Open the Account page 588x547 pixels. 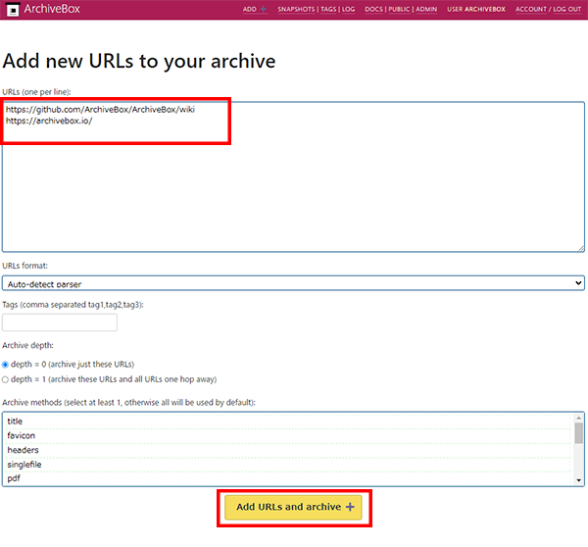click(532, 10)
